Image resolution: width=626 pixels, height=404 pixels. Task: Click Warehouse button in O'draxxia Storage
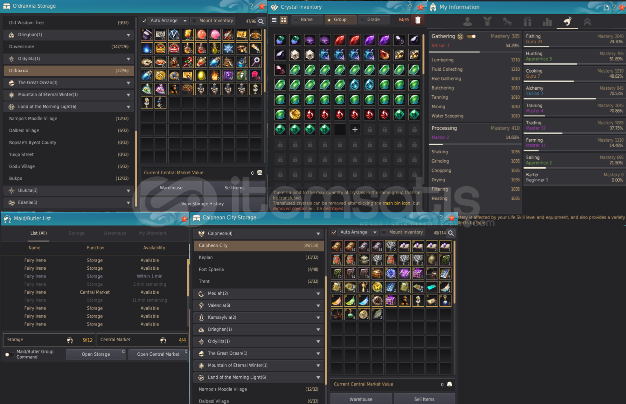(x=171, y=188)
